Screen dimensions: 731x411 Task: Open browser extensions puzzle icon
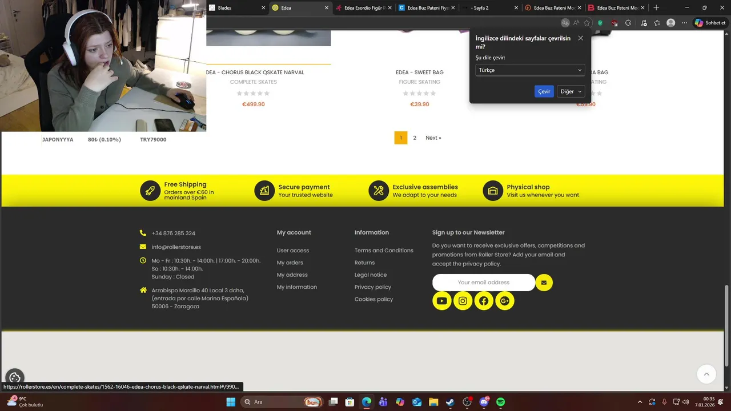click(628, 23)
